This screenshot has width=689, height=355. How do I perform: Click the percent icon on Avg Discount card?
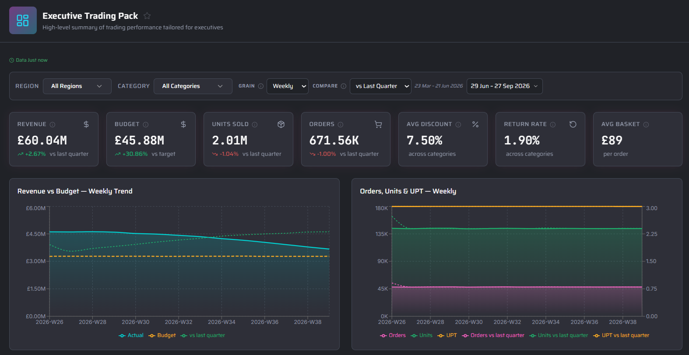coord(475,124)
